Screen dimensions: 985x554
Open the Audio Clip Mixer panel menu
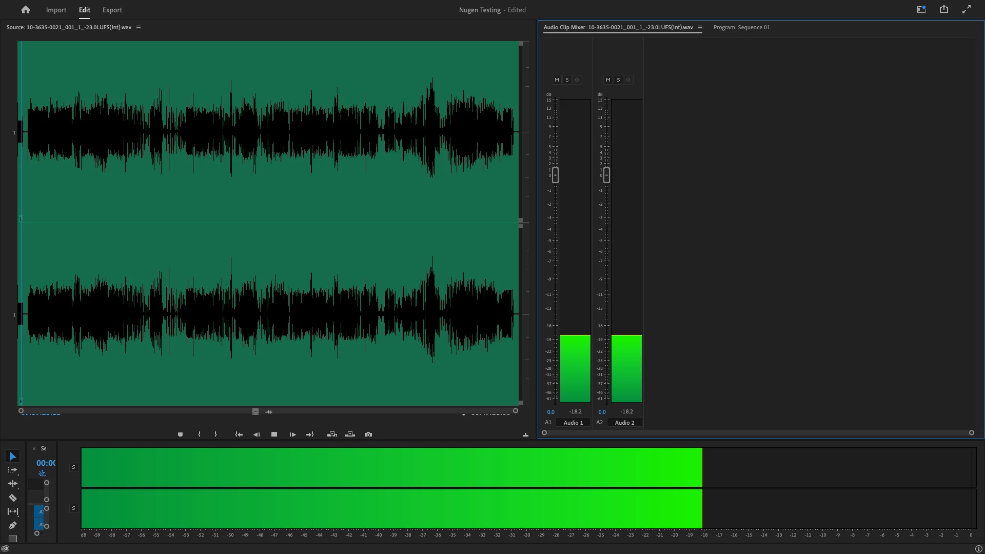coord(700,28)
